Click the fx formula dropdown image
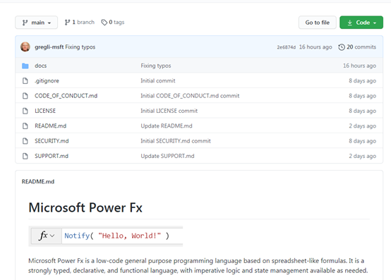Screen dimensions: 391x280 pyautogui.click(x=47, y=236)
